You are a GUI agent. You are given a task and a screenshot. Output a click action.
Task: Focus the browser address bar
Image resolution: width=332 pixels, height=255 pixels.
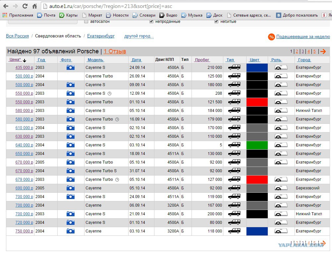(x=186, y=6)
